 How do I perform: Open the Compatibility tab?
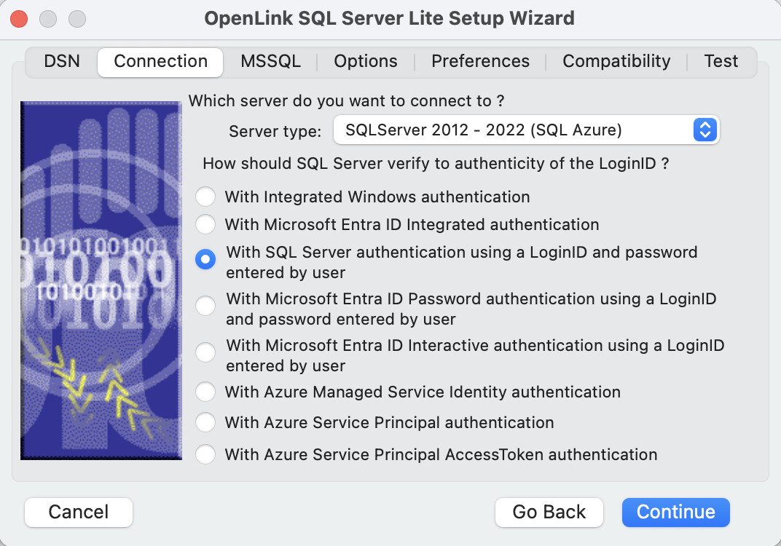tap(616, 62)
